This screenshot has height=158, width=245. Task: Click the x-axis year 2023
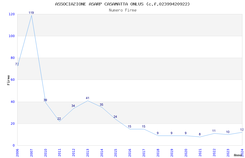point(228,153)
